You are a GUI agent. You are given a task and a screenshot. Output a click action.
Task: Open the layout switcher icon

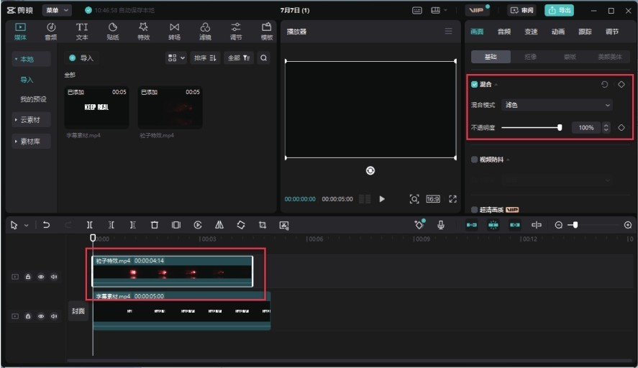pos(439,10)
